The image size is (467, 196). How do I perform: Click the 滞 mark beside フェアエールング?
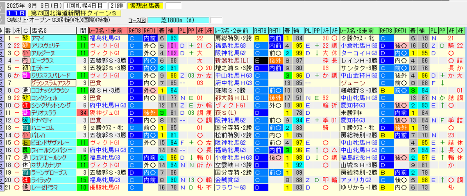coord(26,157)
